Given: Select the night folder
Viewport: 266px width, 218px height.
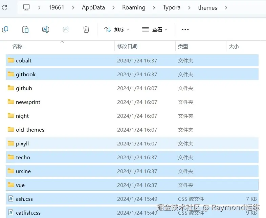Looking at the screenshot, I should [x=132, y=116].
